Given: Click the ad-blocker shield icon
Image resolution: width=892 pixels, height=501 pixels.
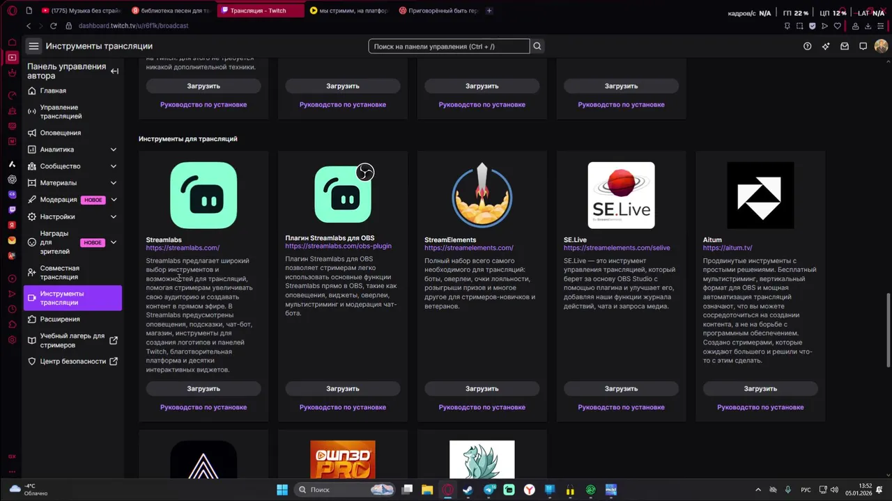Looking at the screenshot, I should click(812, 26).
